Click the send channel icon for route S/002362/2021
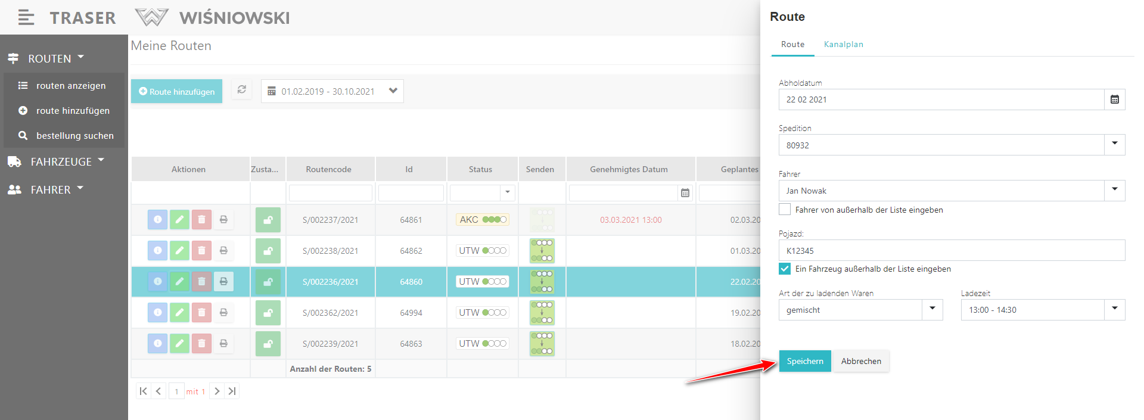 click(x=542, y=313)
